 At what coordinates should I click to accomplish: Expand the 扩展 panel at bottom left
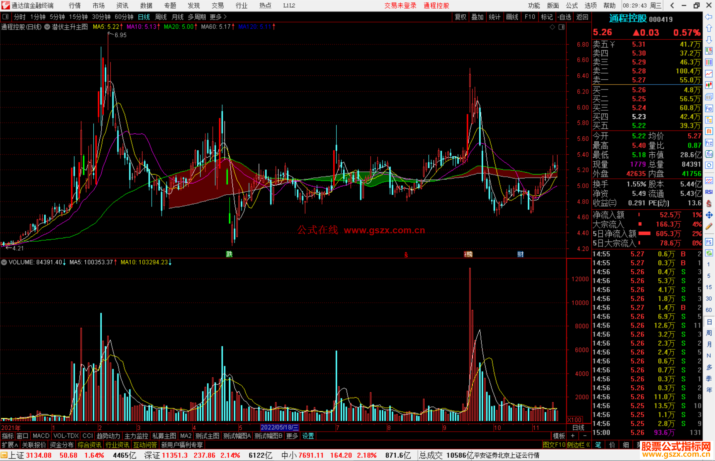10,445
